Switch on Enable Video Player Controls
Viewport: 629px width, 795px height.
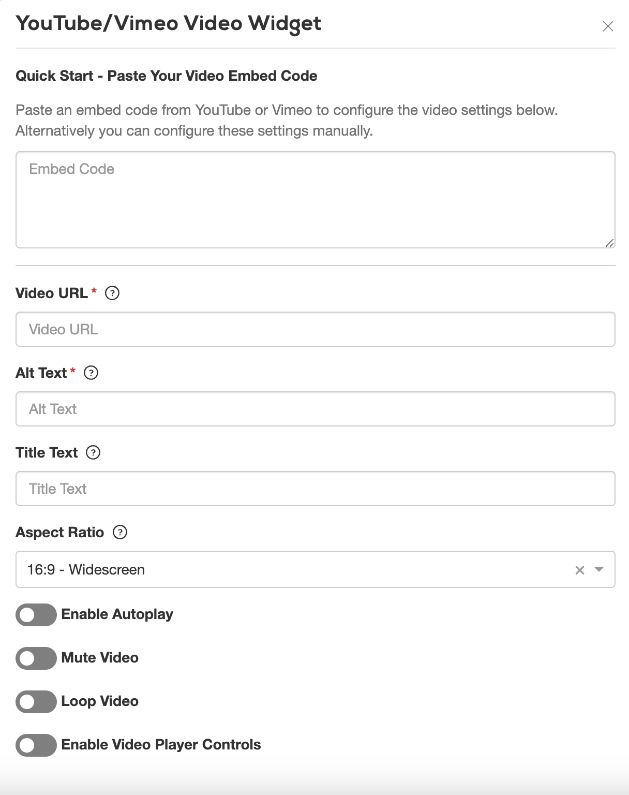coord(36,745)
